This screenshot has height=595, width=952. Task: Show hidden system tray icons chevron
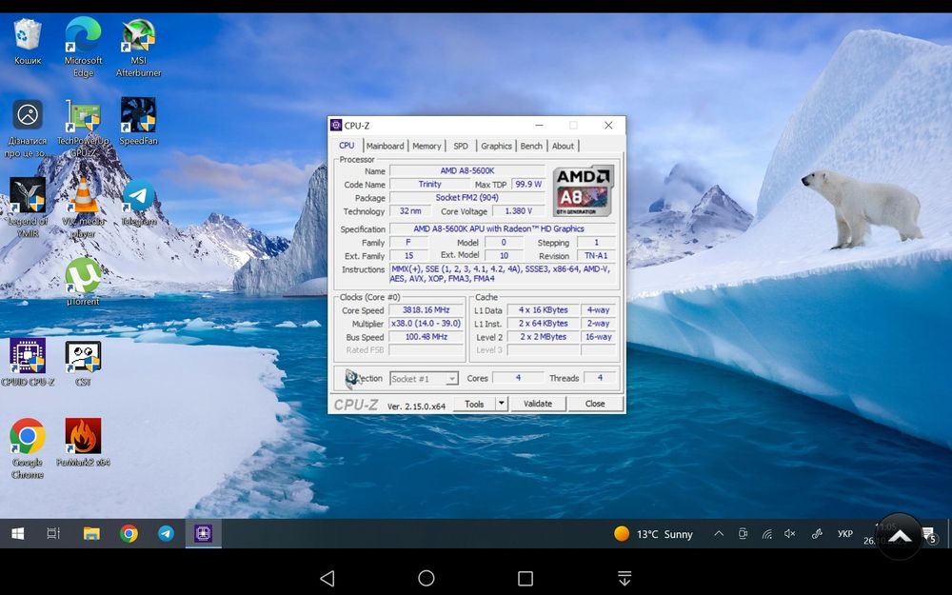coord(719,534)
